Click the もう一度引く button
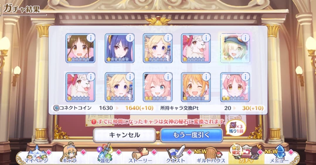 point(191,135)
